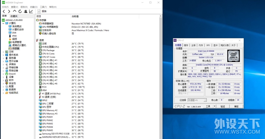
Task: Switch to the 收藏夹 tab
Action: [14, 16]
